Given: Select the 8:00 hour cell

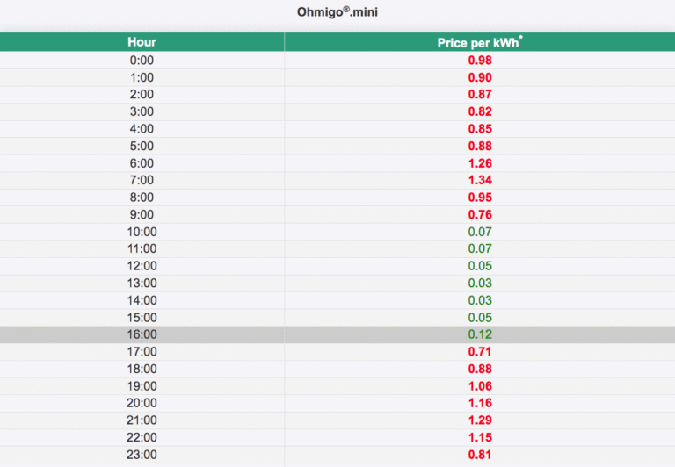Looking at the screenshot, I should coord(142,198).
